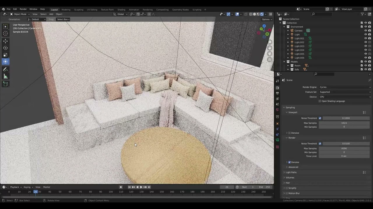The height and width of the screenshot is (209, 373).
Task: Open the Drag Select Box dropdown
Action: [x=63, y=19]
